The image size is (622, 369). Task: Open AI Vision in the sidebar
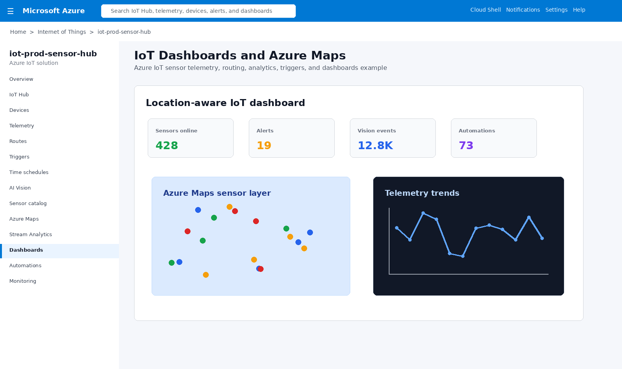coord(59,188)
